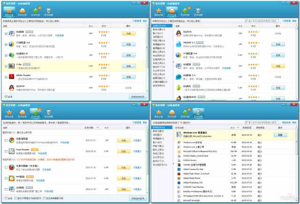Open the green-arrow upgrade tab in the recommended-software window
Screen dimensions: 300x204
pyautogui.click(x=36, y=11)
